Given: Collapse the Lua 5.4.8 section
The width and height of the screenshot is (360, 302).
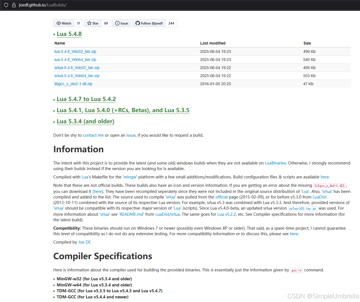Looking at the screenshot, I should (x=69, y=34).
